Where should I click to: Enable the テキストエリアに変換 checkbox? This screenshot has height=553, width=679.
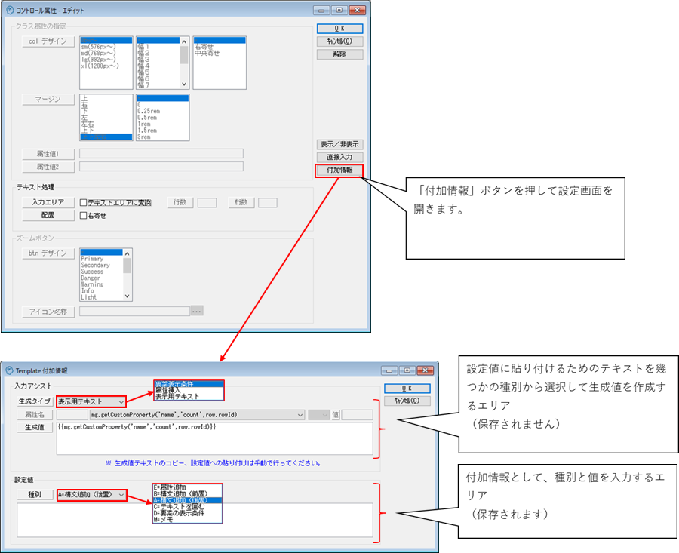coord(84,202)
